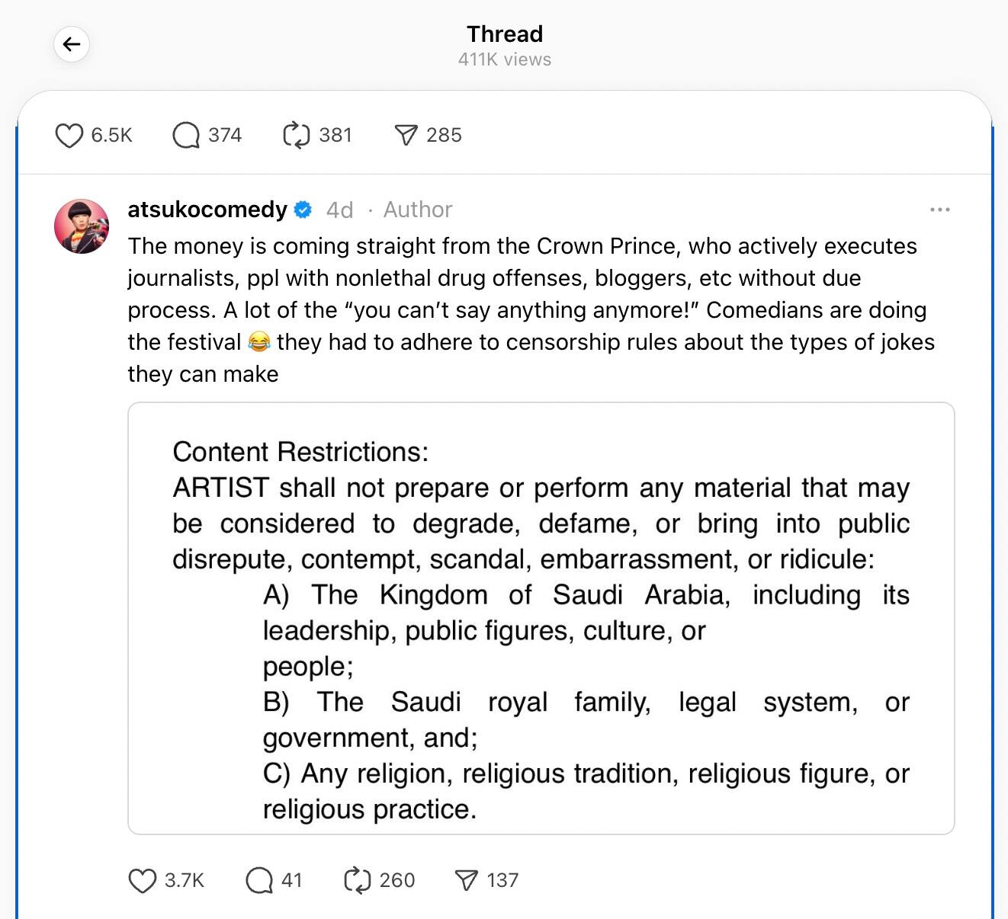This screenshot has width=1008, height=919.
Task: Visit the atsukocomedy username link
Action: click(207, 210)
